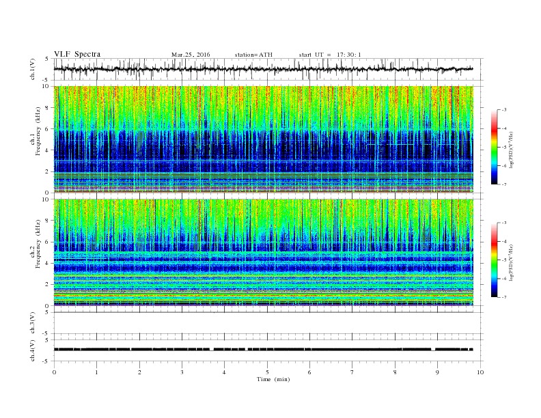
Task: Click the 'station=ATH' header text
Action: 253,55
